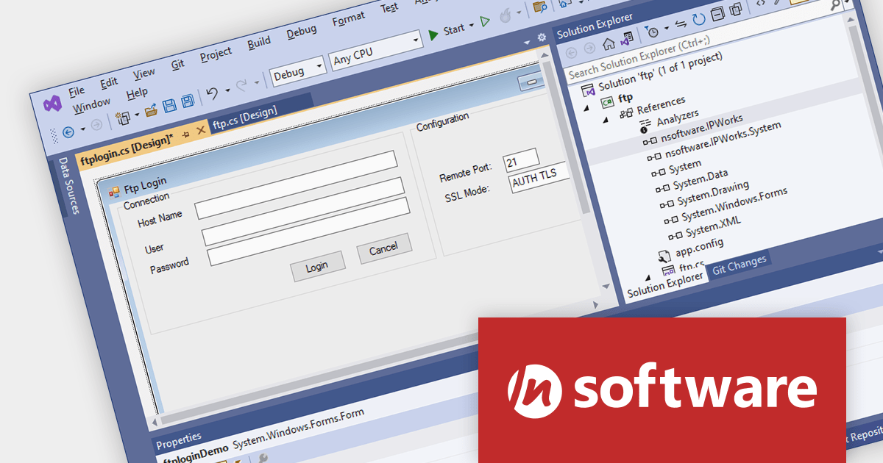Open document window gear settings icon
This screenshot has width=883, height=463.
pos(542,37)
